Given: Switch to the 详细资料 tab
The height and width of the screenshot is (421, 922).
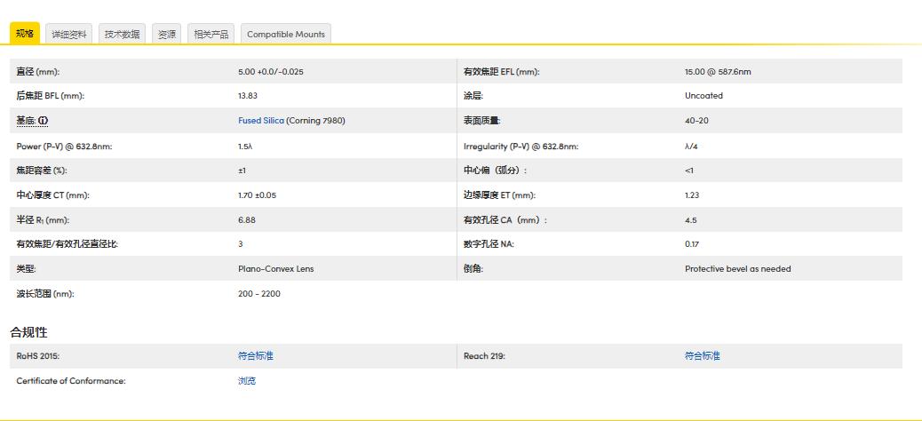Looking at the screenshot, I should click(69, 35).
